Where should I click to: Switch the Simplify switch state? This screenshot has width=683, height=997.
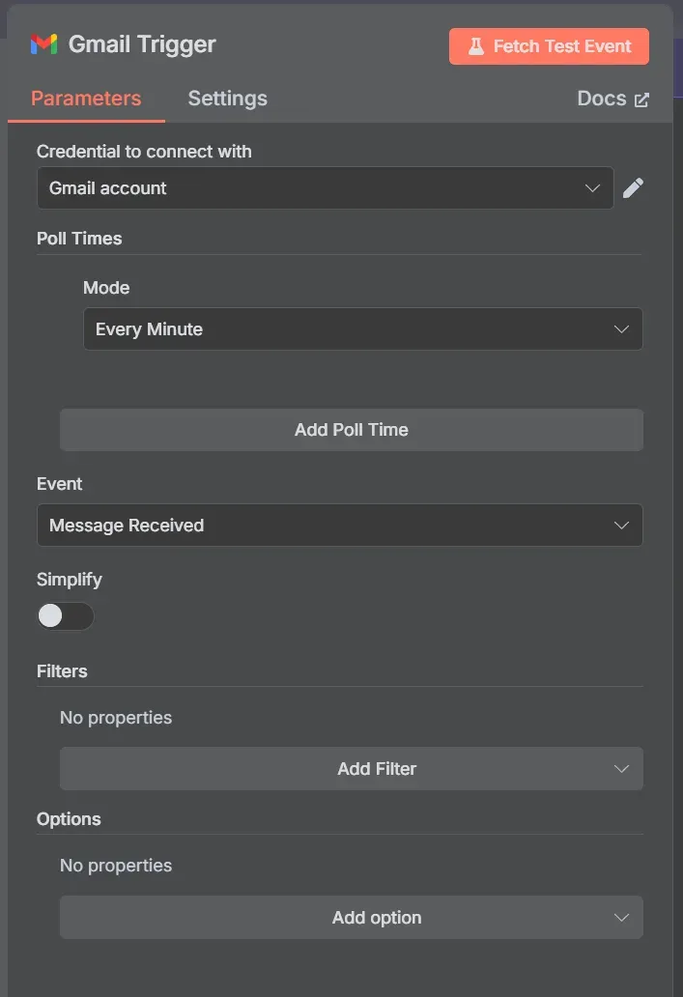(65, 615)
